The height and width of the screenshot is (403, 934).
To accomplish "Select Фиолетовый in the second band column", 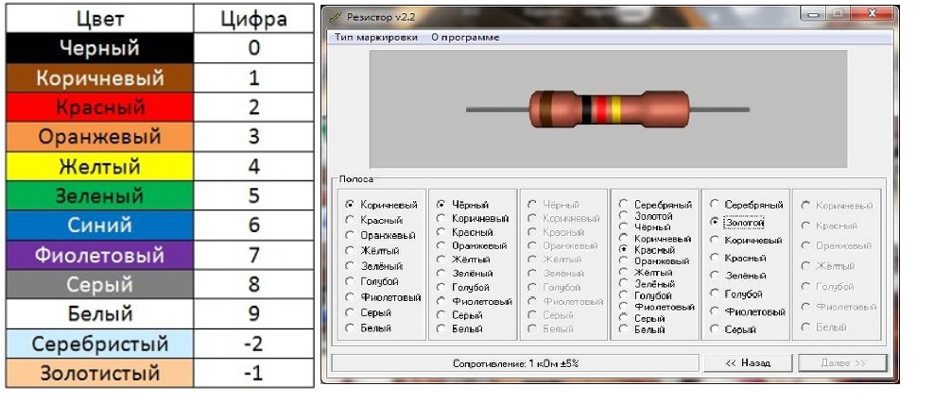I will coord(441,301).
